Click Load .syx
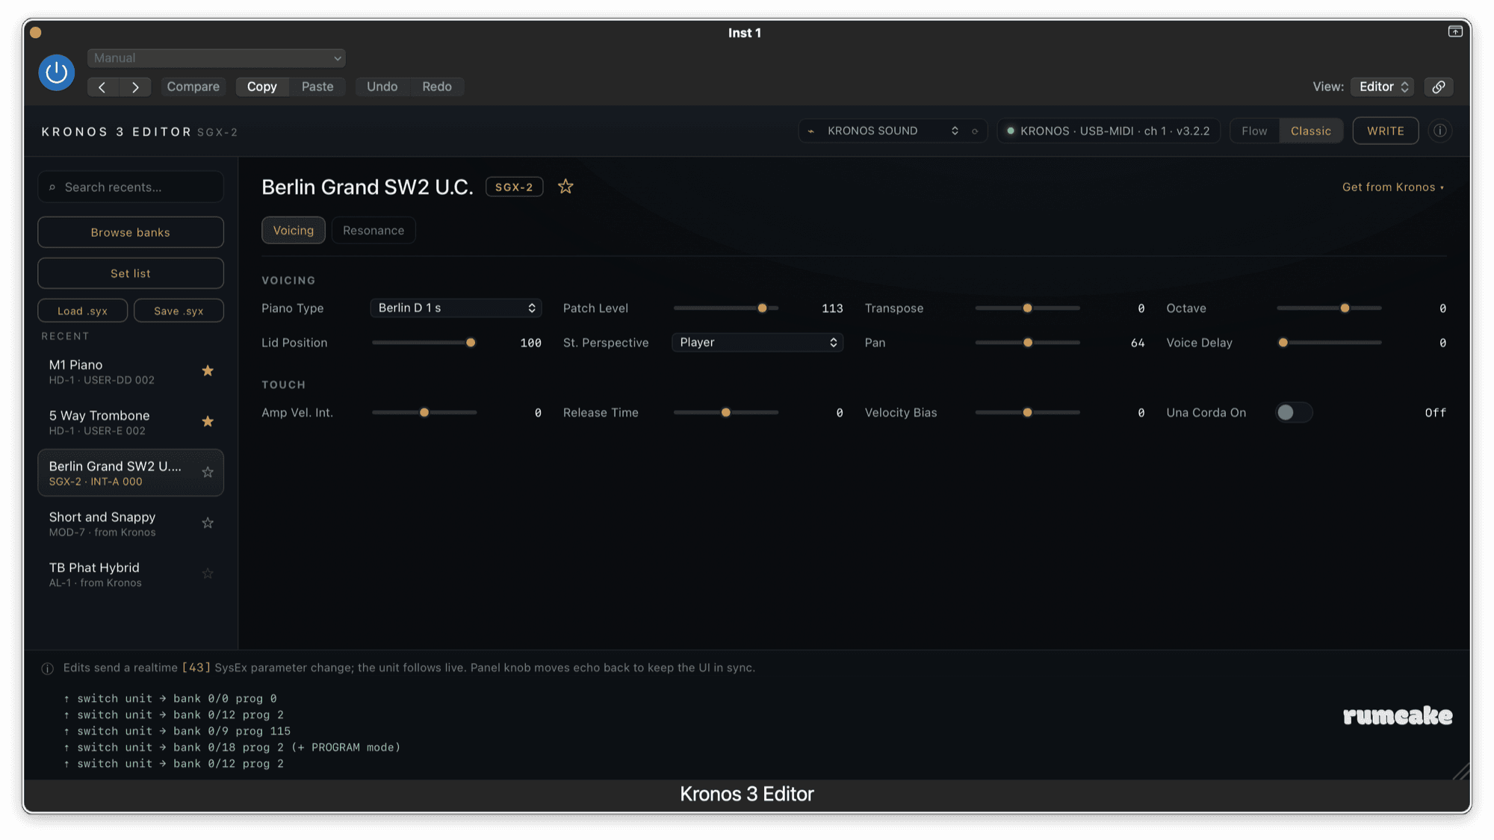 coord(82,311)
